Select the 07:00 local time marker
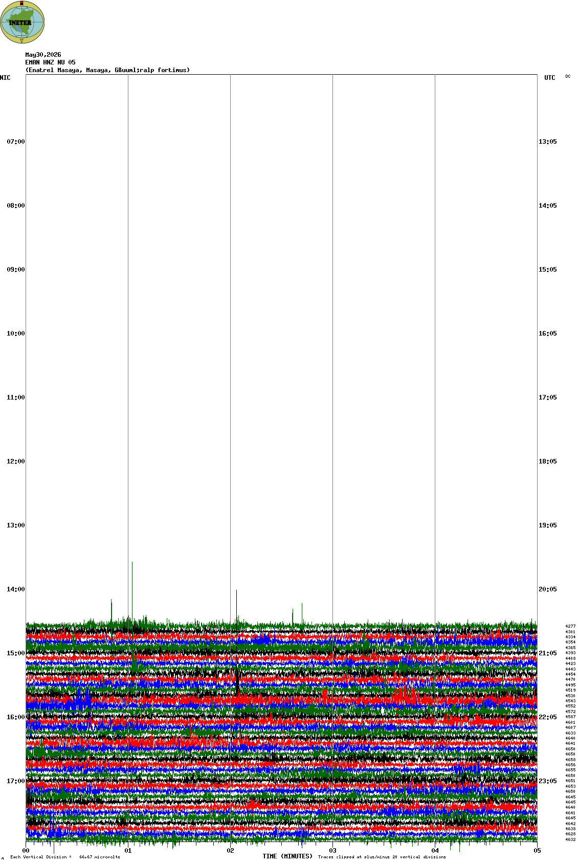Image resolution: width=578 pixels, height=864 pixels. pyautogui.click(x=15, y=142)
